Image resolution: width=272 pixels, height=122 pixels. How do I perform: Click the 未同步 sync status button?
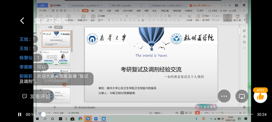point(213,11)
